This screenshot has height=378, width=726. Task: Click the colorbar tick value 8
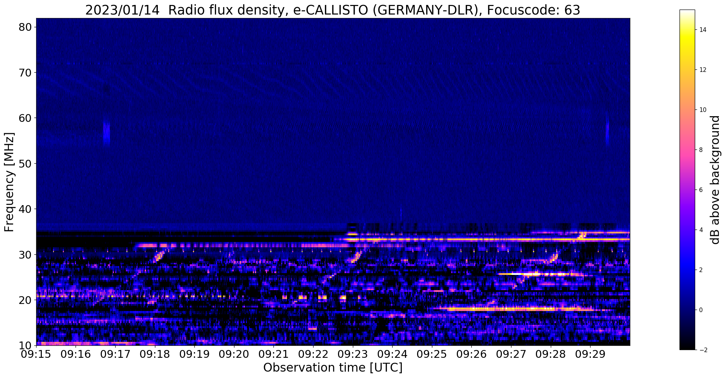pyautogui.click(x=701, y=150)
